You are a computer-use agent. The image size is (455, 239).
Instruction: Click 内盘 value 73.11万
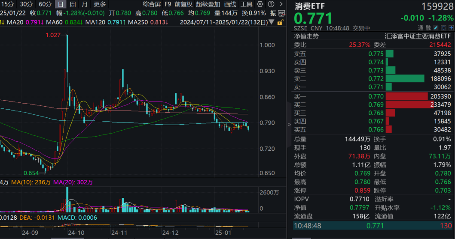(440, 156)
